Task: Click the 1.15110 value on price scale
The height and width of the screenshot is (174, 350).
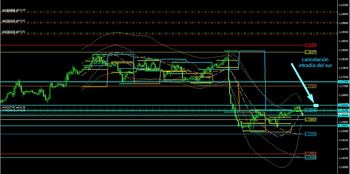Action: [343, 140]
